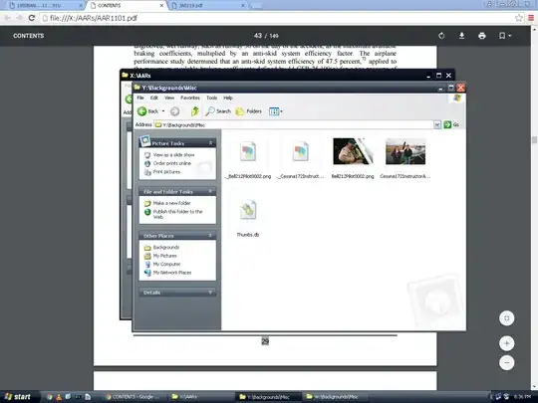538x403 pixels.
Task: Collapse the File and Folder Tasks panel
Action: (x=210, y=191)
